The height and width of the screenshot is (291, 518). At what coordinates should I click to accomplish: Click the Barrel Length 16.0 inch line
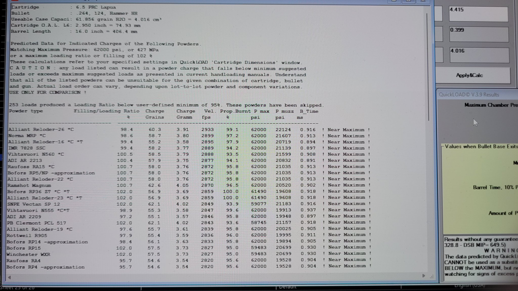74,32
